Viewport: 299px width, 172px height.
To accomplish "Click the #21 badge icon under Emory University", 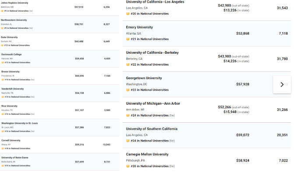I will point(128,39).
